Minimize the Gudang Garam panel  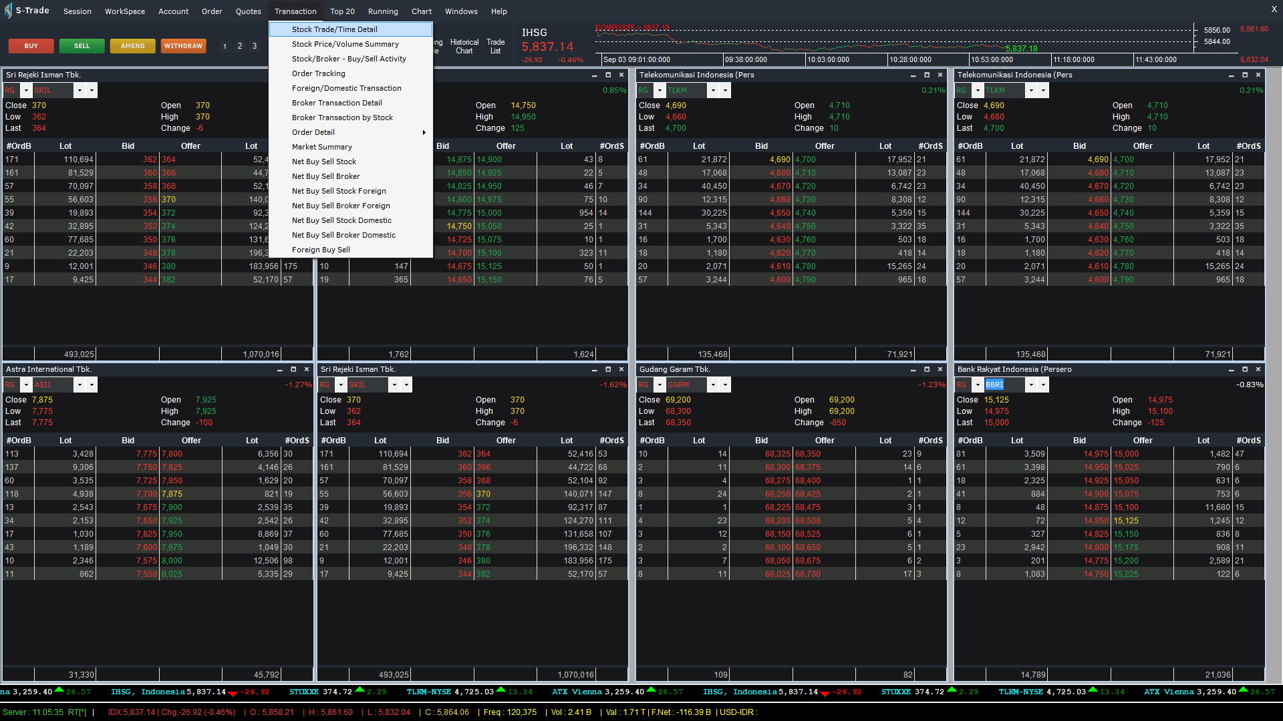[x=913, y=369]
